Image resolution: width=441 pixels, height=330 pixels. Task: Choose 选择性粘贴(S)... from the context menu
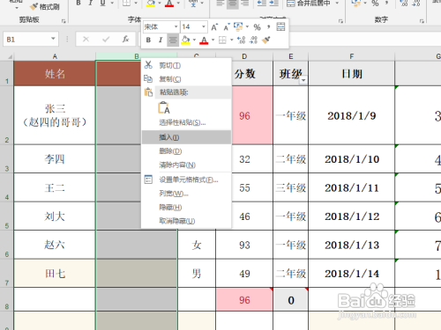point(186,122)
